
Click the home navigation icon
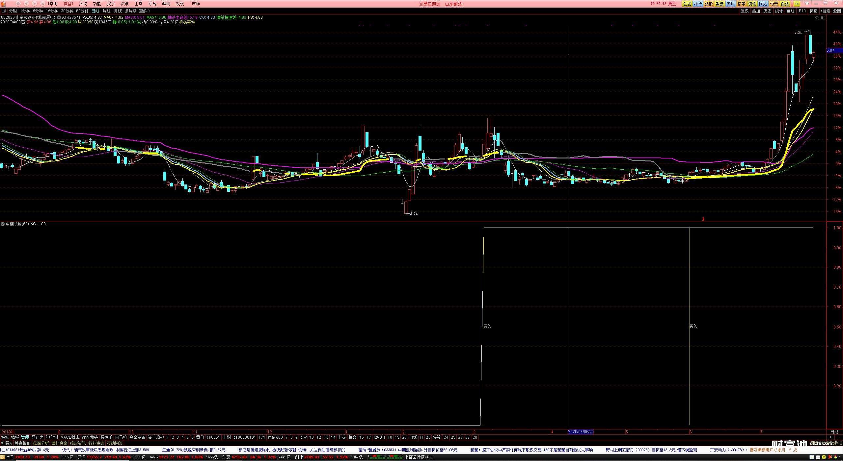(x=18, y=4)
